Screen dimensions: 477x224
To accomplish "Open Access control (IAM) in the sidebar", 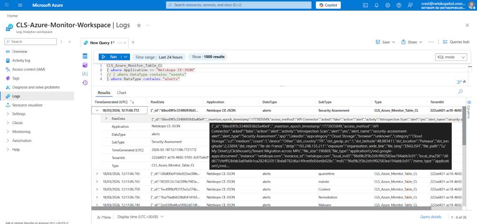I will coord(28,69).
